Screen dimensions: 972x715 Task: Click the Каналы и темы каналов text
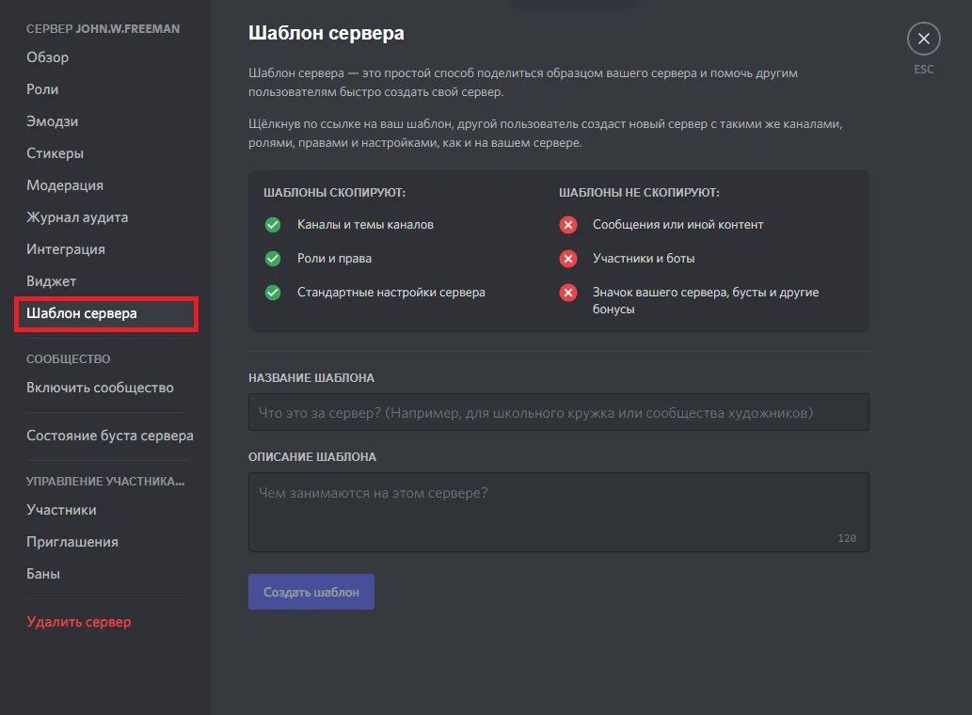coord(365,225)
